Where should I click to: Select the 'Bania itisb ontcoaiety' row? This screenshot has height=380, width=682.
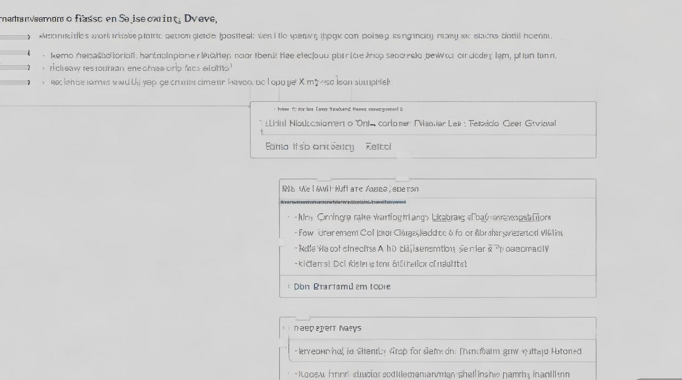pos(310,147)
